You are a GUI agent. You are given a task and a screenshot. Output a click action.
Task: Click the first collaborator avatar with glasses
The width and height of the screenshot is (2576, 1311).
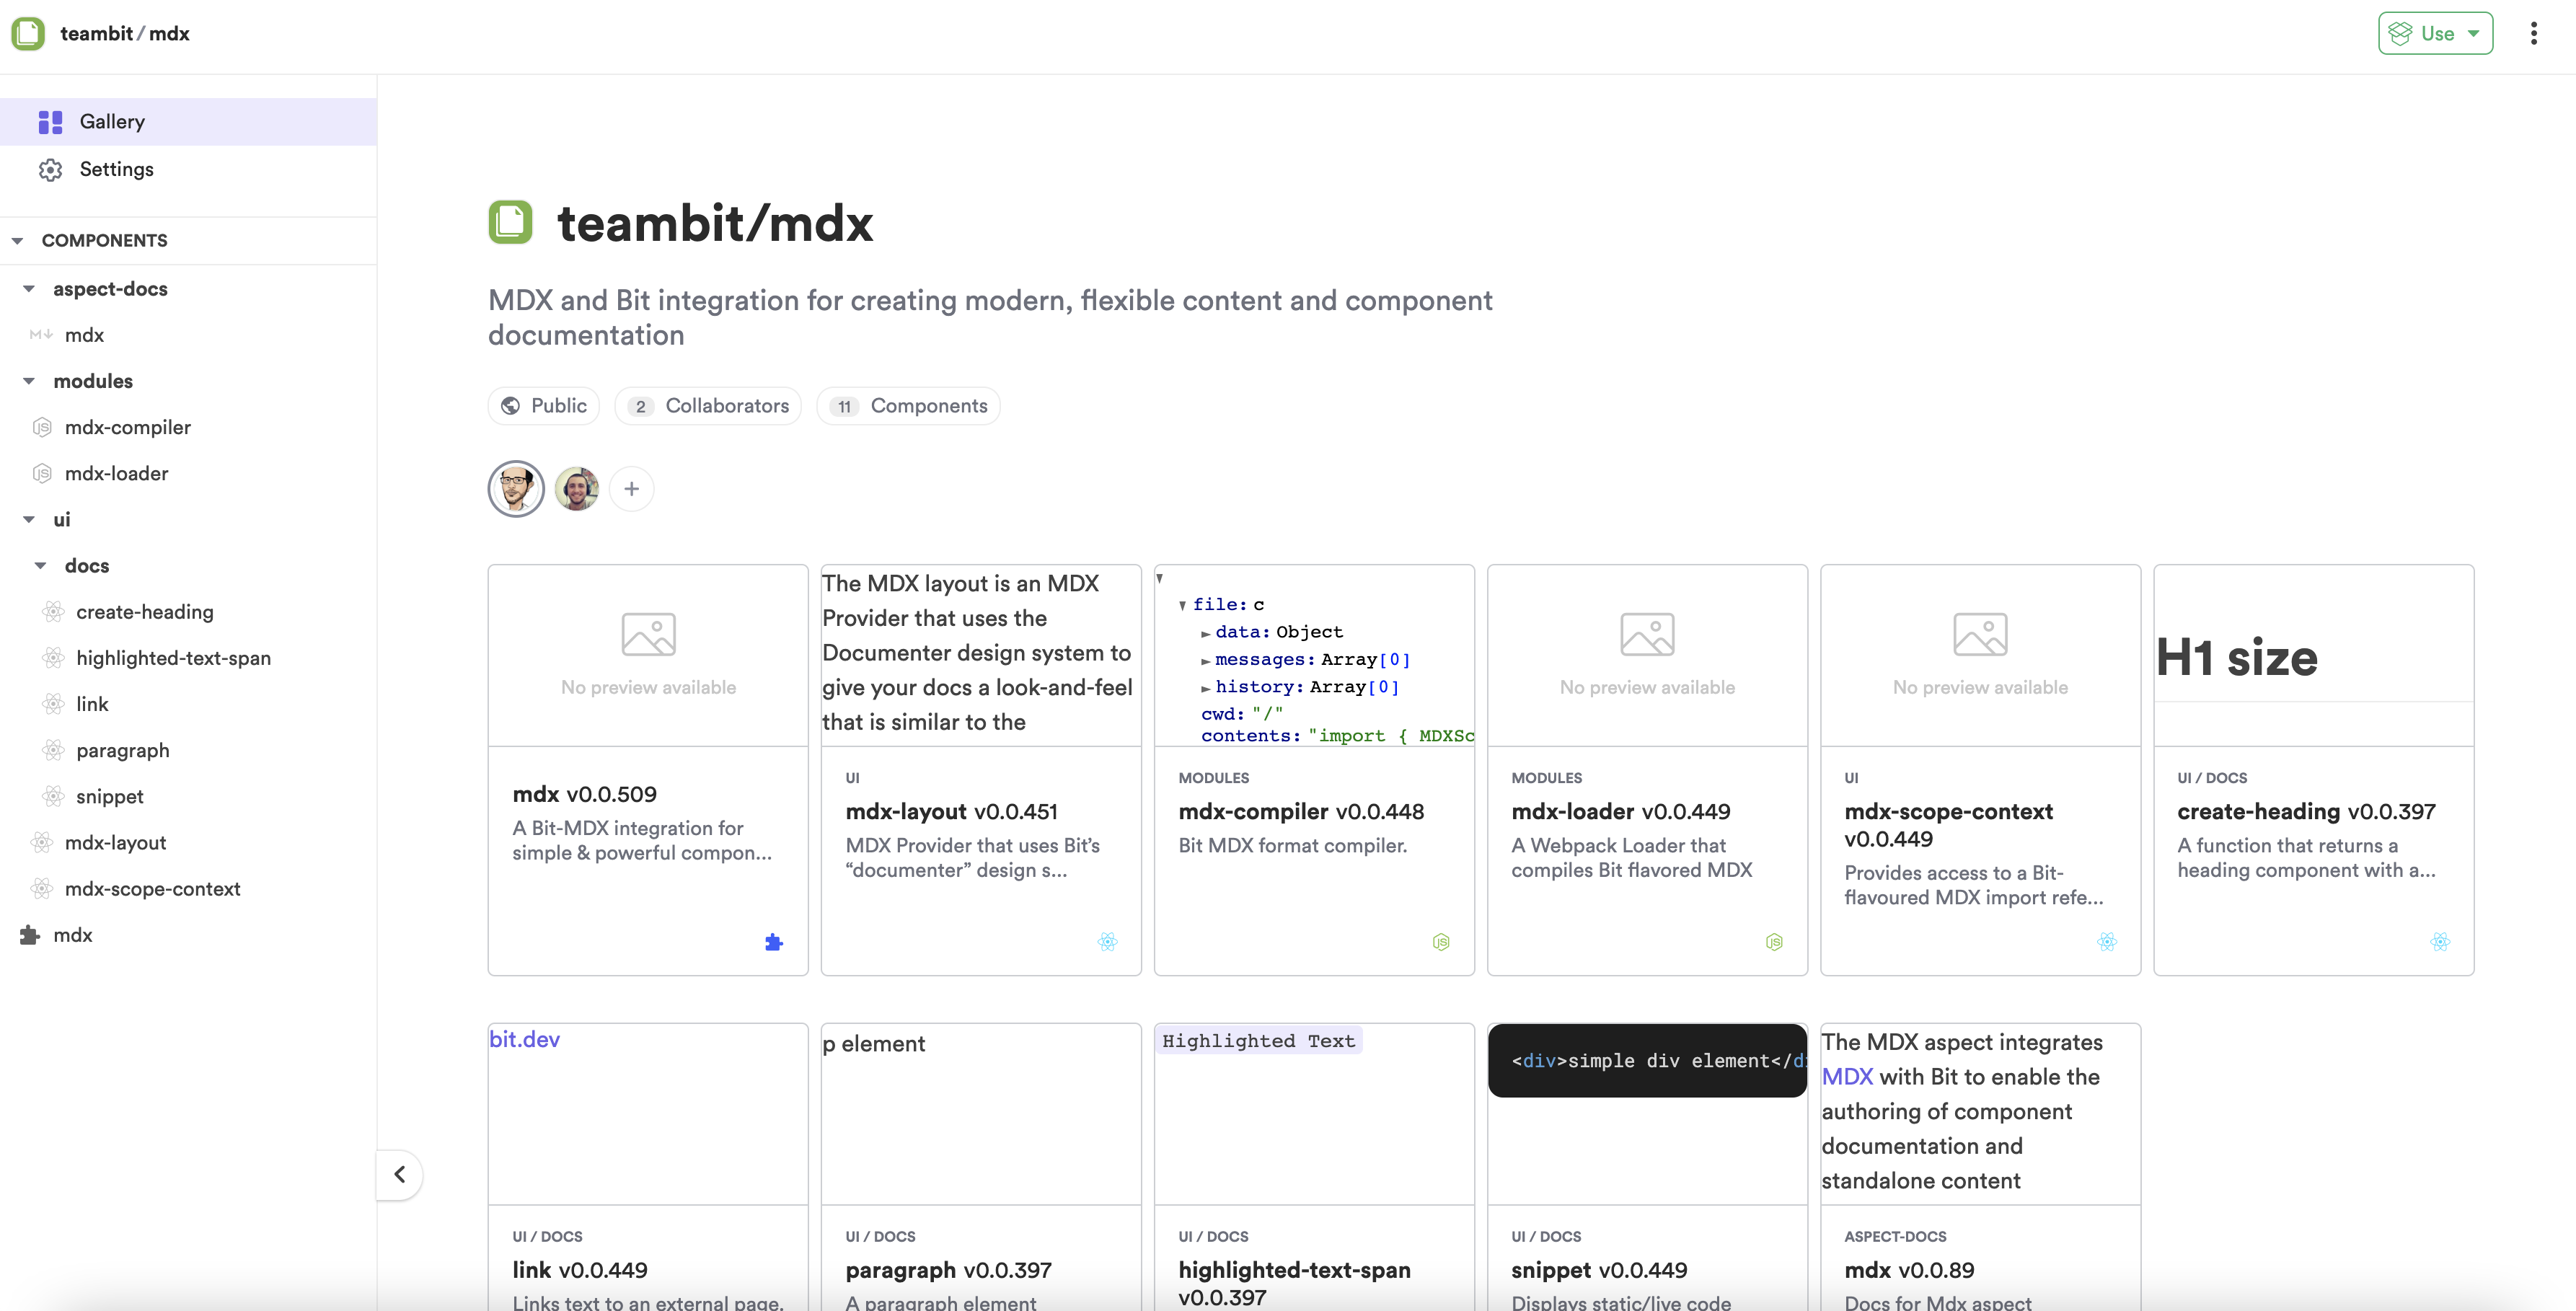tap(516, 489)
